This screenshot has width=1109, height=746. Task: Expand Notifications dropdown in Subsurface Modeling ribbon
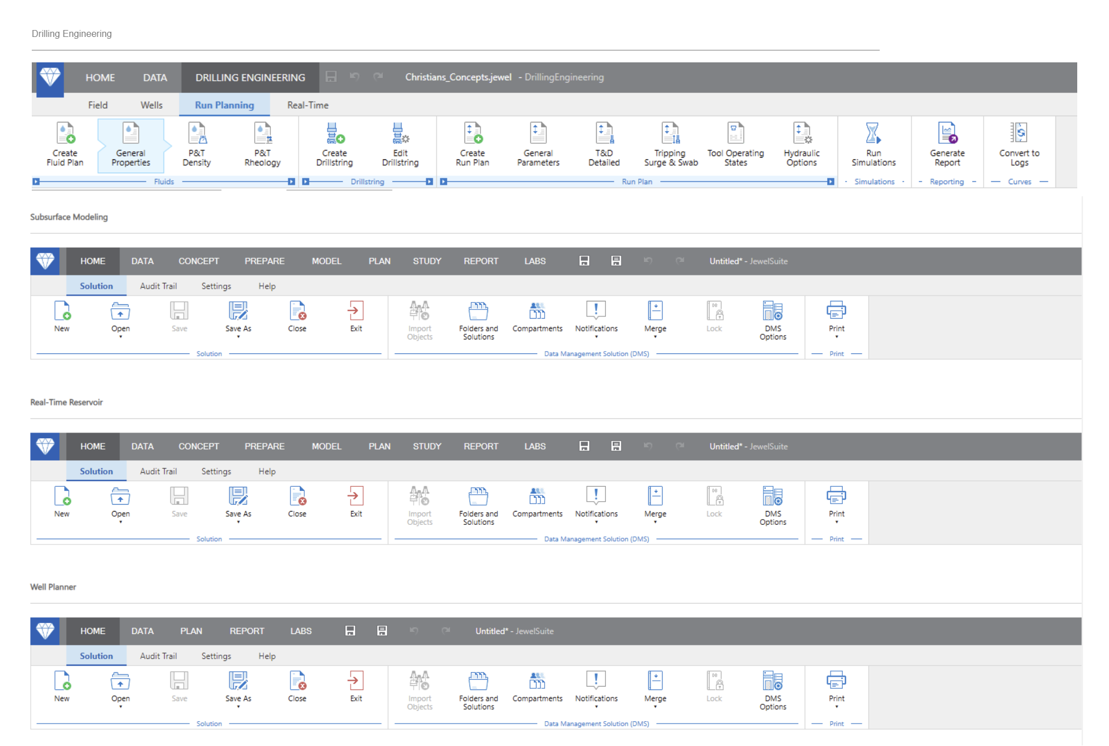pos(596,337)
